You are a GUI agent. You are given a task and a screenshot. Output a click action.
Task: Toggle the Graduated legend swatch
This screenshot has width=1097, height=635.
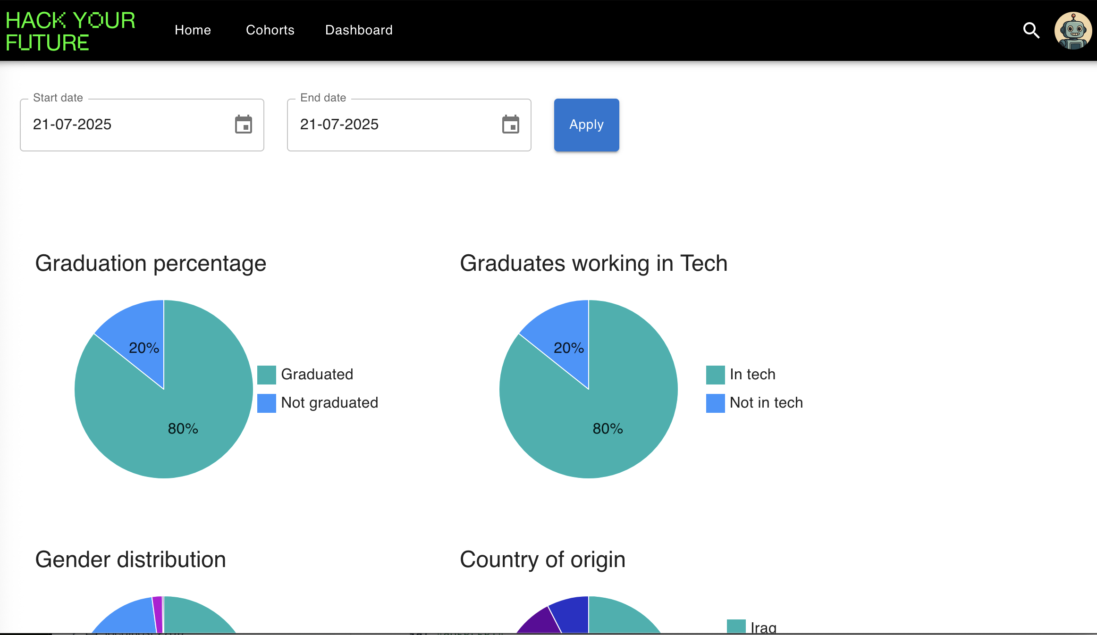(267, 375)
